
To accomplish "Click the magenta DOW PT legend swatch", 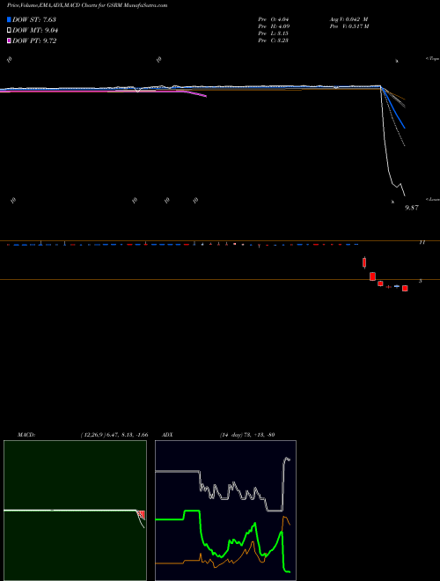I will [9, 40].
